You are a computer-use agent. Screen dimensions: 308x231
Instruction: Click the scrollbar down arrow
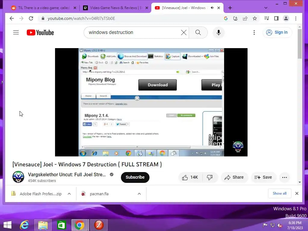coord(300,182)
